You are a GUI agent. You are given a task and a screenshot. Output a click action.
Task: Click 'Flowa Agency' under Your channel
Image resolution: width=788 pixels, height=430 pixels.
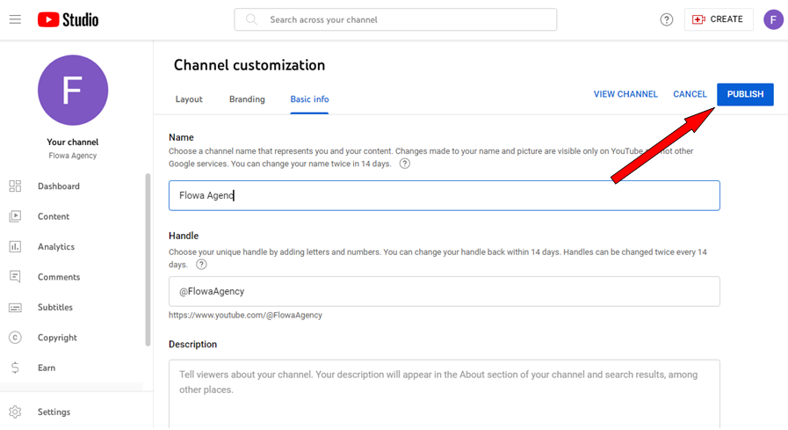tap(73, 156)
